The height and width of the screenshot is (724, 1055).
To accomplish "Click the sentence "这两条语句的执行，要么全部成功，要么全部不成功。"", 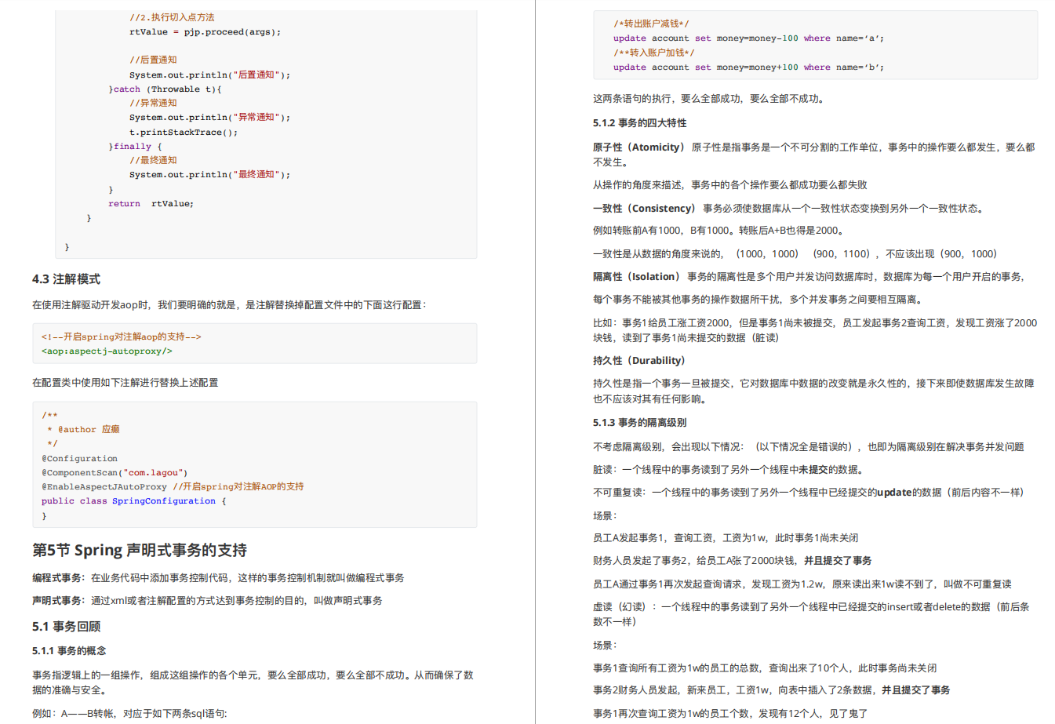I will (709, 99).
